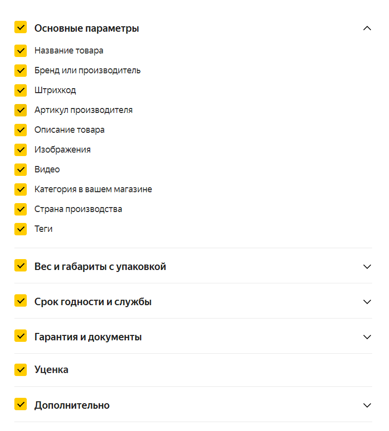Deselect the Страна производства checkbox
Image resolution: width=389 pixels, height=431 pixels.
coord(20,209)
